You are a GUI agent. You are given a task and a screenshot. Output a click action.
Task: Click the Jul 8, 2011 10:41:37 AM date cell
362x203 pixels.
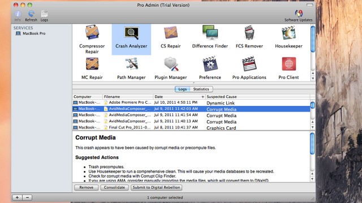coord(176,127)
